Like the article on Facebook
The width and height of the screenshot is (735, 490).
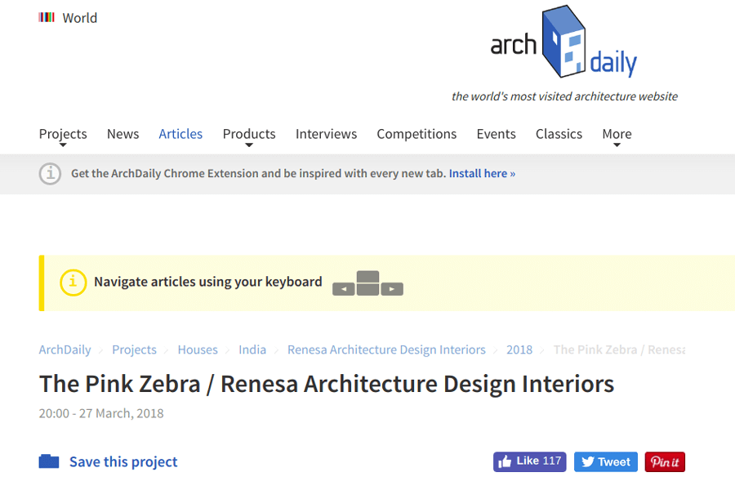click(529, 461)
